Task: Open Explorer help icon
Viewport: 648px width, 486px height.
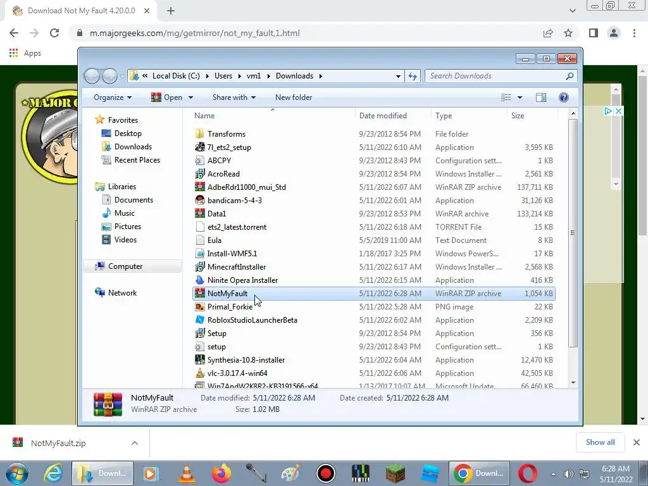Action: (x=563, y=97)
